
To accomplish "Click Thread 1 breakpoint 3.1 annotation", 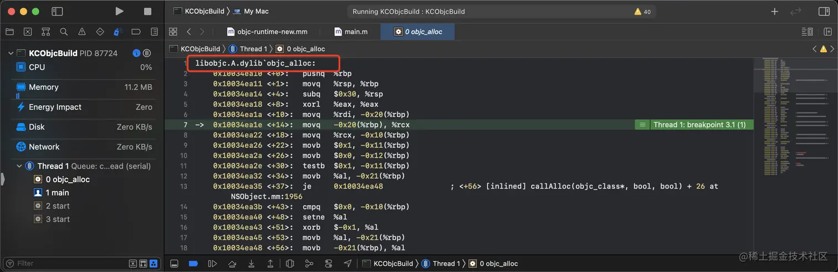I will 694,125.
